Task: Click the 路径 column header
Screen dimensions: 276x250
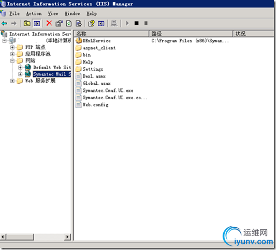Action: tap(191, 34)
